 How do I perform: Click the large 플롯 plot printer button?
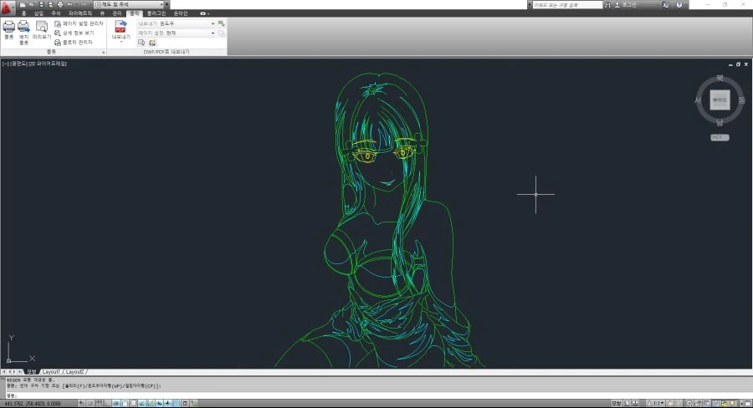click(x=9, y=30)
